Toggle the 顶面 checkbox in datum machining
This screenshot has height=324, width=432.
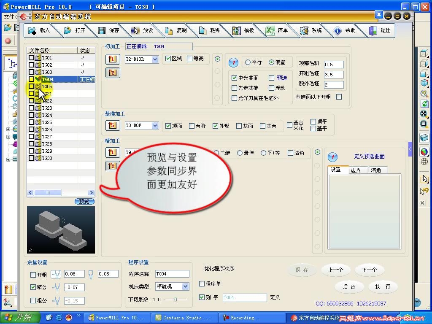coord(168,126)
